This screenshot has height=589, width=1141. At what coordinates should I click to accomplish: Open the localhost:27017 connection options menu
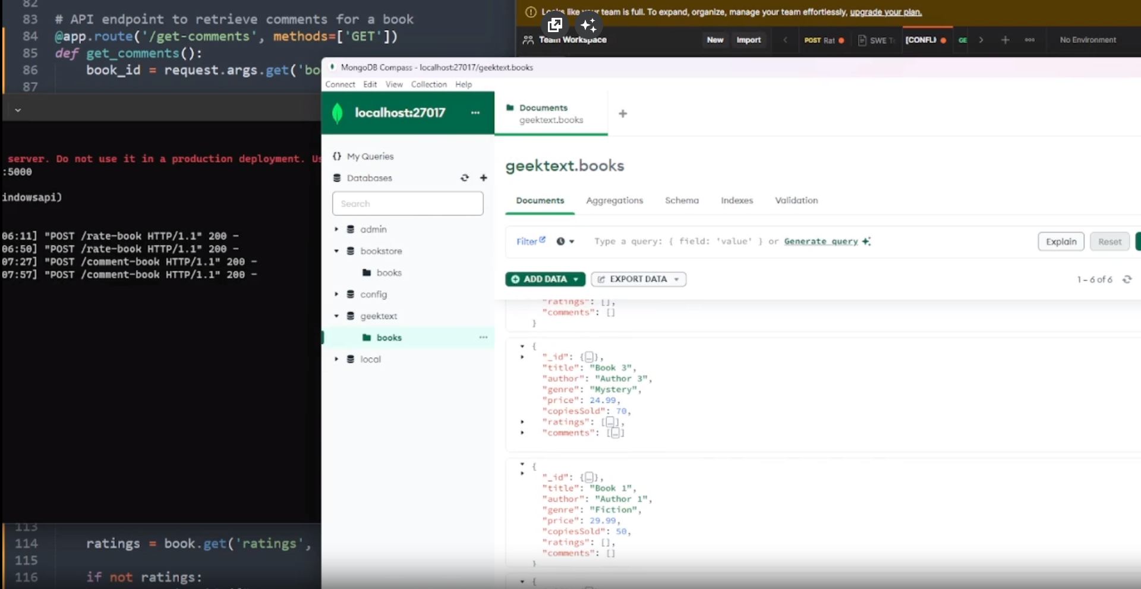click(x=475, y=113)
